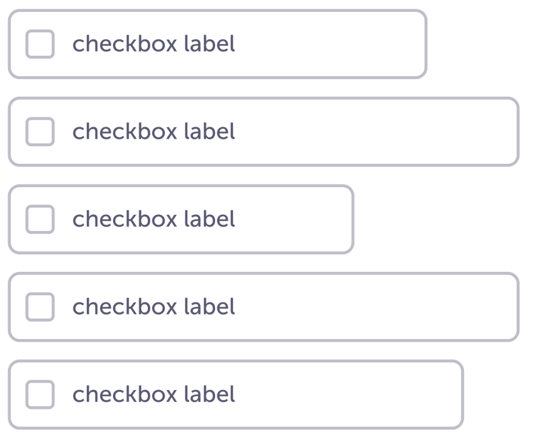Click the word "label" in the fifth row

click(x=210, y=394)
